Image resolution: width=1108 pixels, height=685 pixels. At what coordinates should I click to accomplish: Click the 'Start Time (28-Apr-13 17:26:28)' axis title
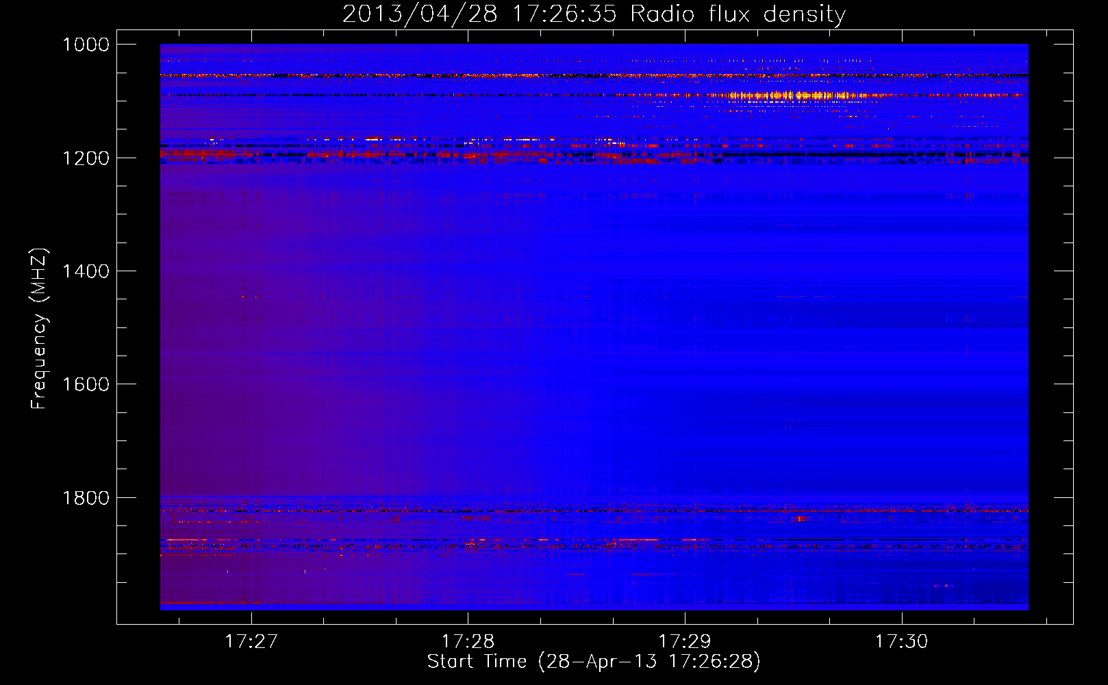coord(594,662)
